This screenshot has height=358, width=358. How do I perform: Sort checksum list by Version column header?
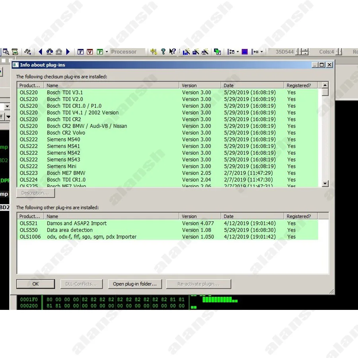[200, 86]
